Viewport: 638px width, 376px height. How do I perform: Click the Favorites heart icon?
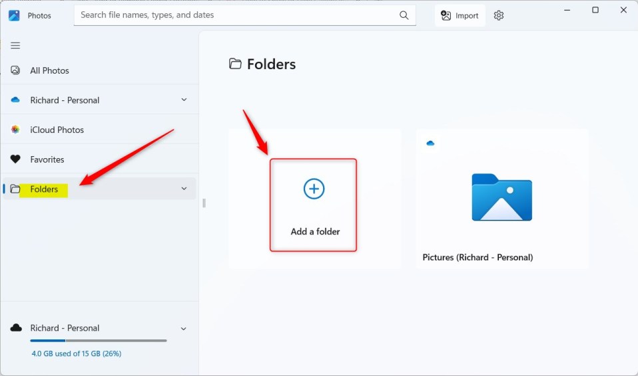tap(15, 159)
